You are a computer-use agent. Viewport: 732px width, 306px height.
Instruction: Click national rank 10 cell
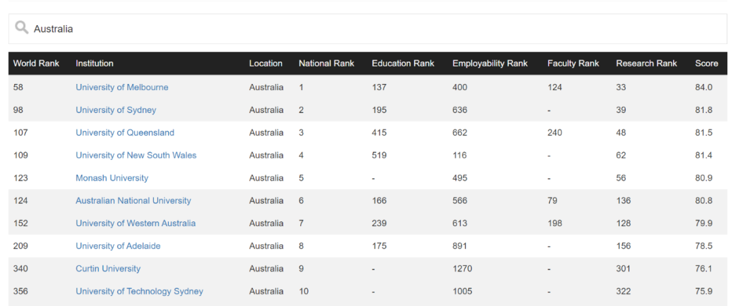304,291
